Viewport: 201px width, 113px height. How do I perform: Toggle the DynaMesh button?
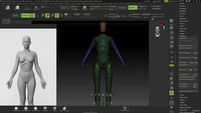tap(133, 8)
